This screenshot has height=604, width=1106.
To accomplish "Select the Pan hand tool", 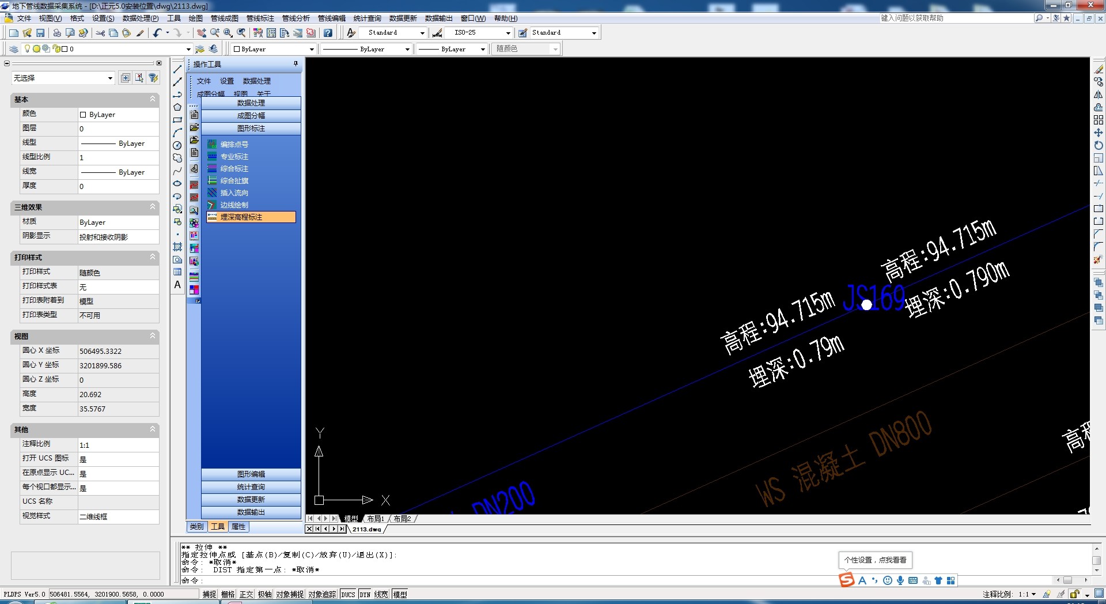I will pos(201,33).
